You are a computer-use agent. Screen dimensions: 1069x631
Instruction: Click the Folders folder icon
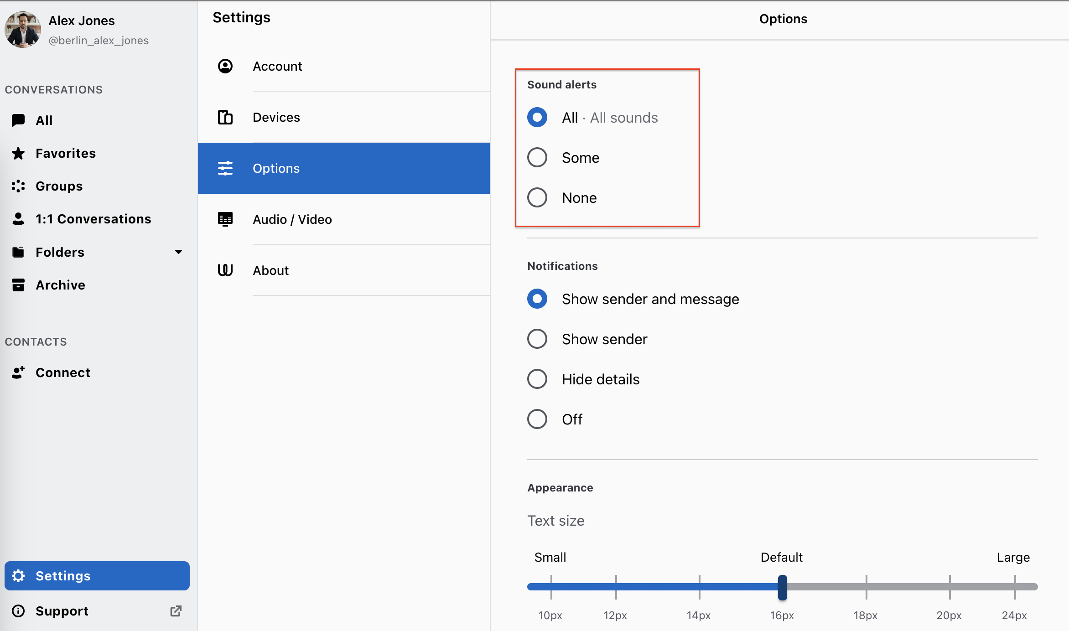pos(18,252)
